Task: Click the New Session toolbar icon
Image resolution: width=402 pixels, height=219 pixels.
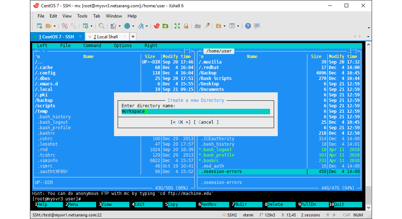Action: coord(39,26)
